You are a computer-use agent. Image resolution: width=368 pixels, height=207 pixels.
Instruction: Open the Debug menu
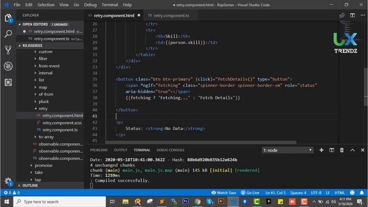90,5
